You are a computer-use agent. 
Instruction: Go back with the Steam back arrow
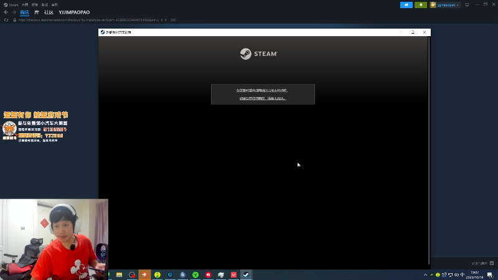(x=6, y=12)
